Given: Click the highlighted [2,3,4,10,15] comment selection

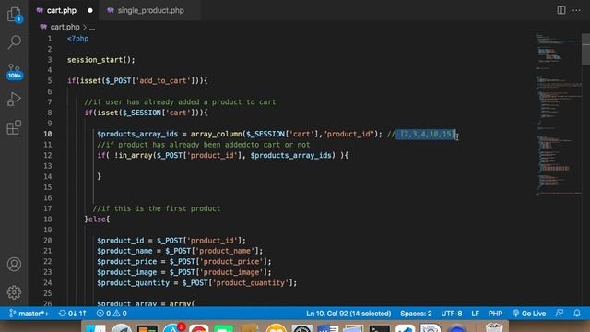Looking at the screenshot, I should (426, 134).
